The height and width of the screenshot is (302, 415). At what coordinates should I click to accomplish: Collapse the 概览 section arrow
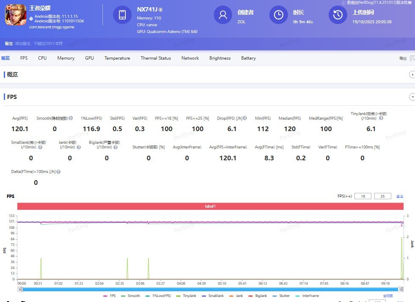point(412,74)
